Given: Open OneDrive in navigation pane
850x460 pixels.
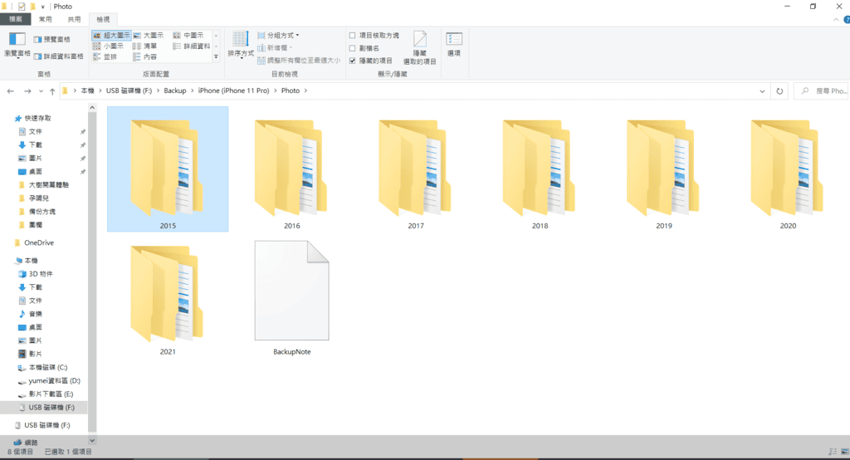Looking at the screenshot, I should [x=33, y=242].
